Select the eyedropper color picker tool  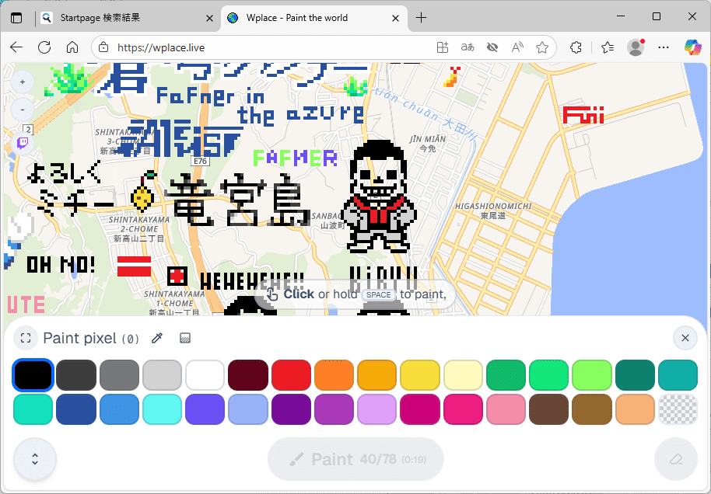click(157, 338)
